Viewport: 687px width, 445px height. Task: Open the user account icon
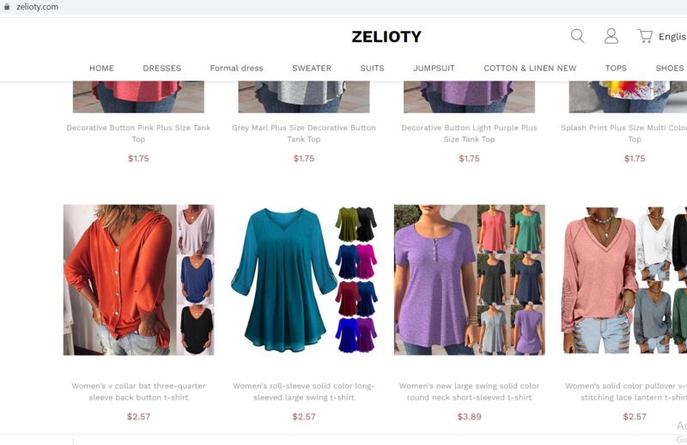(x=611, y=36)
